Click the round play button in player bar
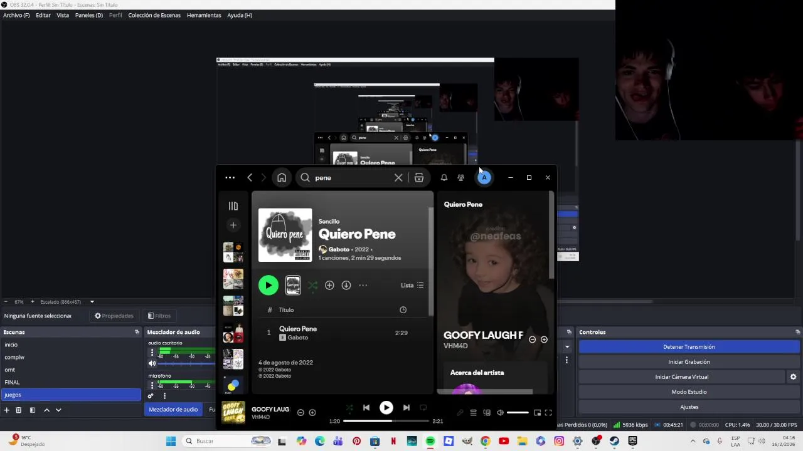The width and height of the screenshot is (803, 451). tap(386, 408)
